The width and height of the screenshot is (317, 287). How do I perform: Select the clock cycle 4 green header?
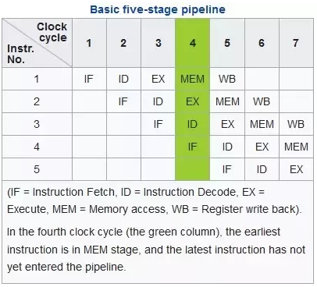[x=192, y=43]
